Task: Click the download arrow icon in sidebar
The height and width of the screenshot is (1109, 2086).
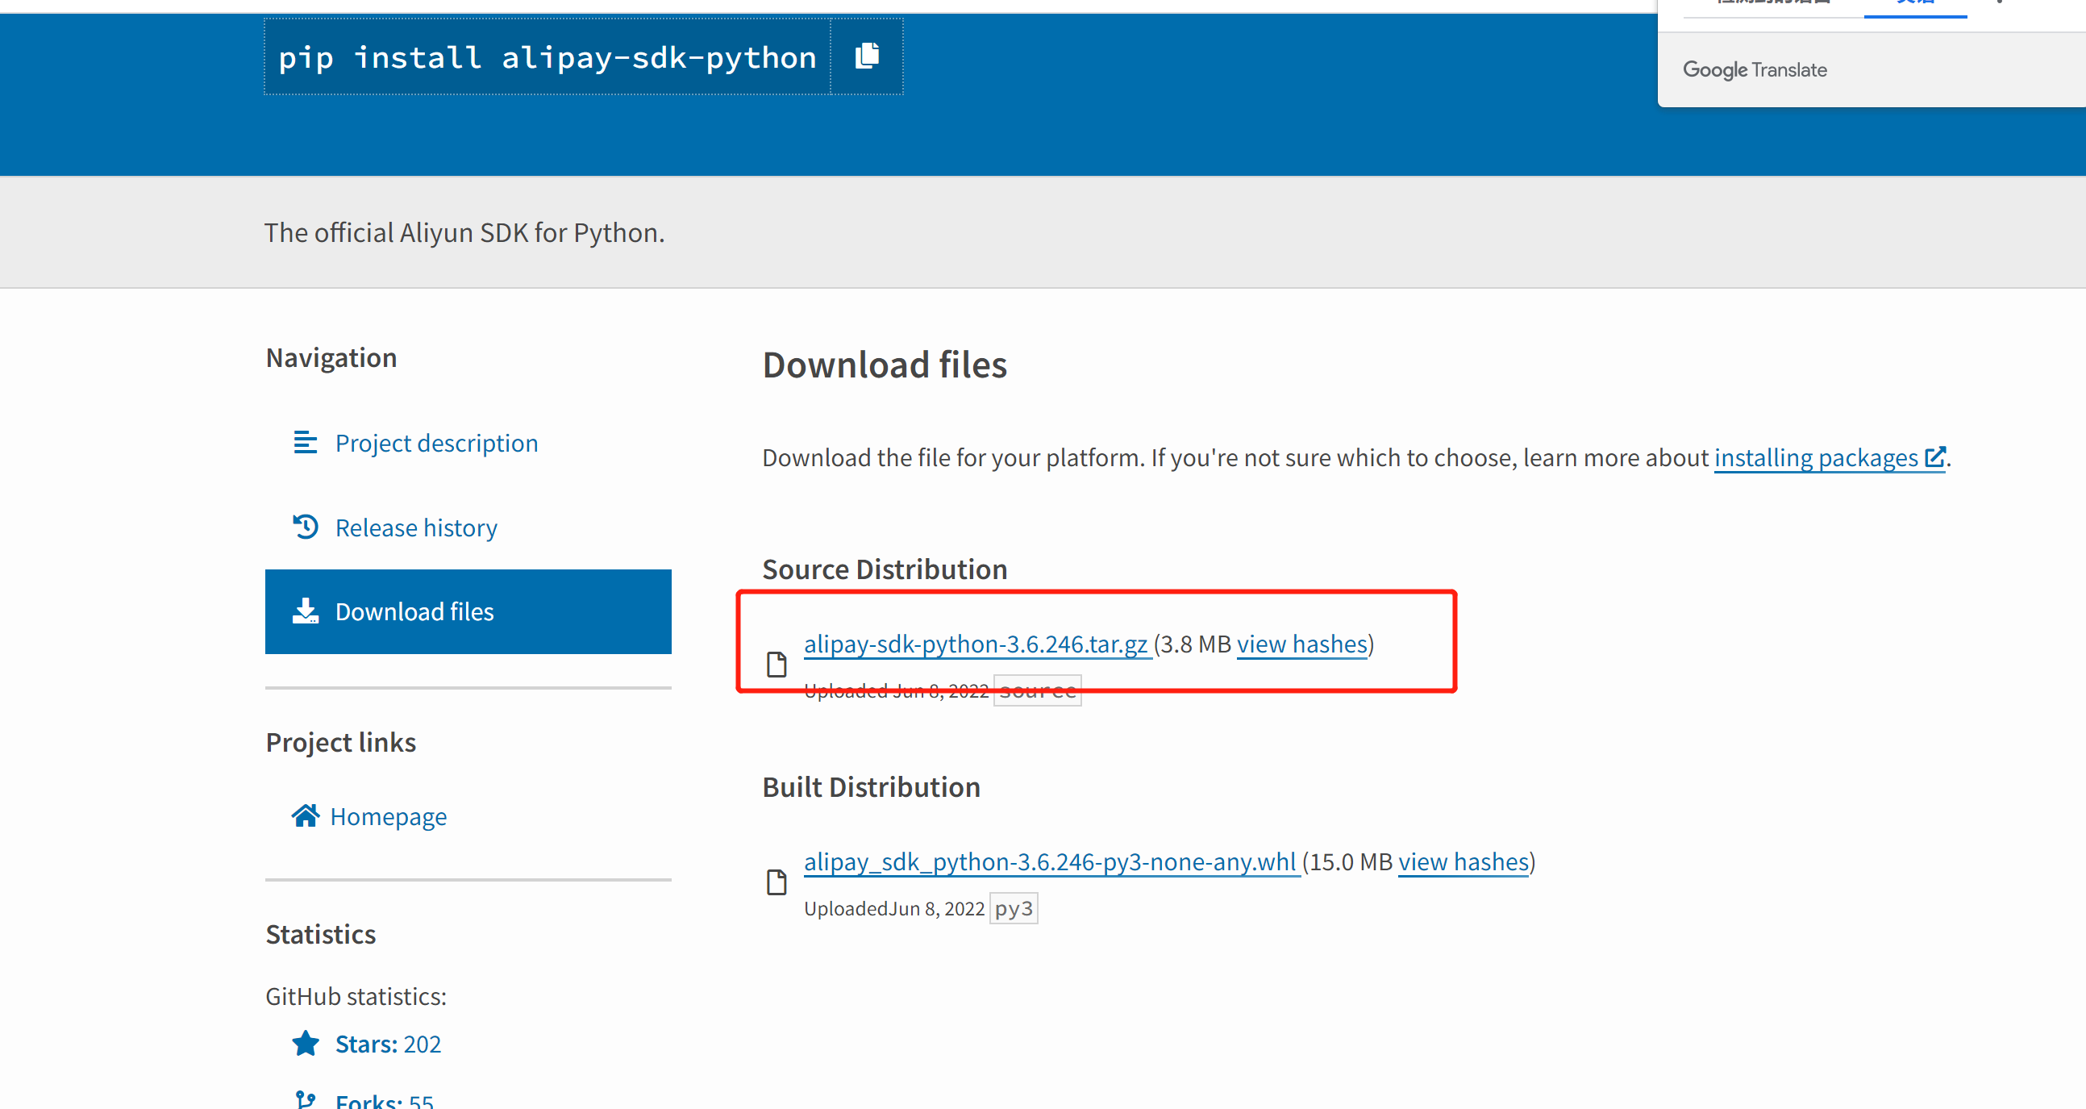Action: coord(306,611)
